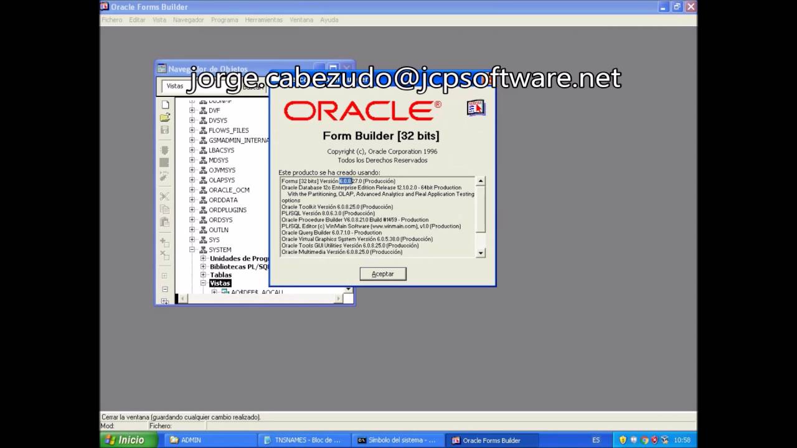This screenshot has height=448, width=797.
Task: Collapse the SYSTEM schema node
Action: click(x=192, y=250)
